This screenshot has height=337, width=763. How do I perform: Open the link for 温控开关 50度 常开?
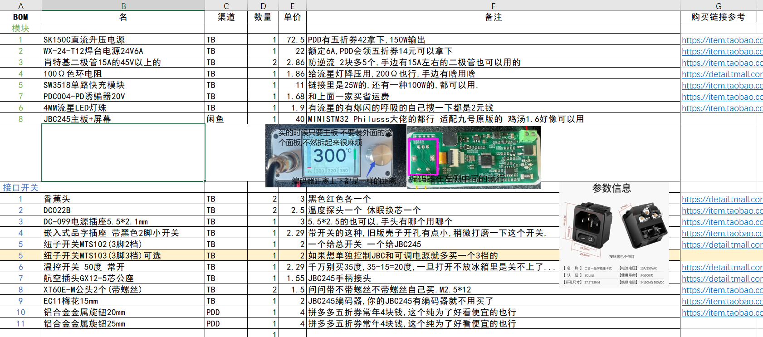[722, 267]
